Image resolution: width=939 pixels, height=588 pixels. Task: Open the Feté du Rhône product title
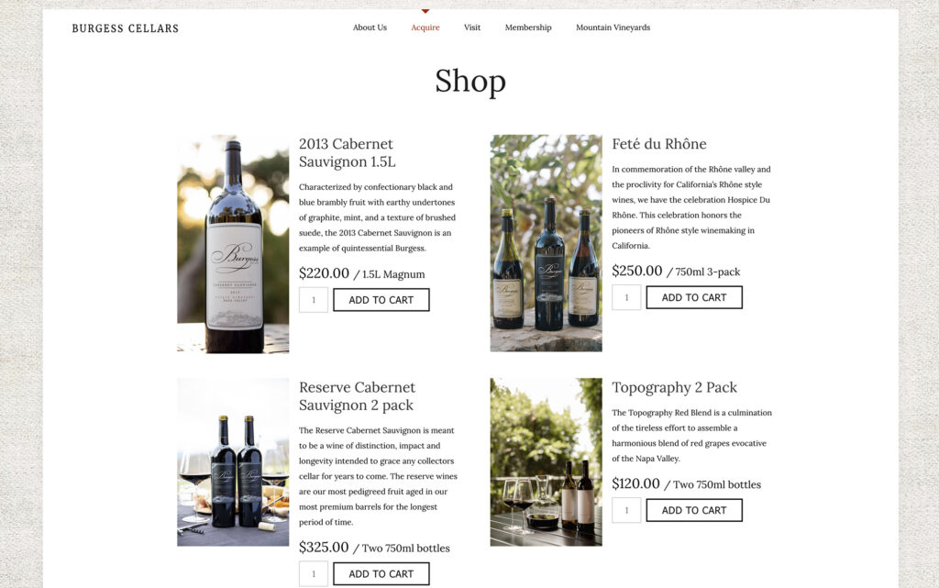click(658, 144)
